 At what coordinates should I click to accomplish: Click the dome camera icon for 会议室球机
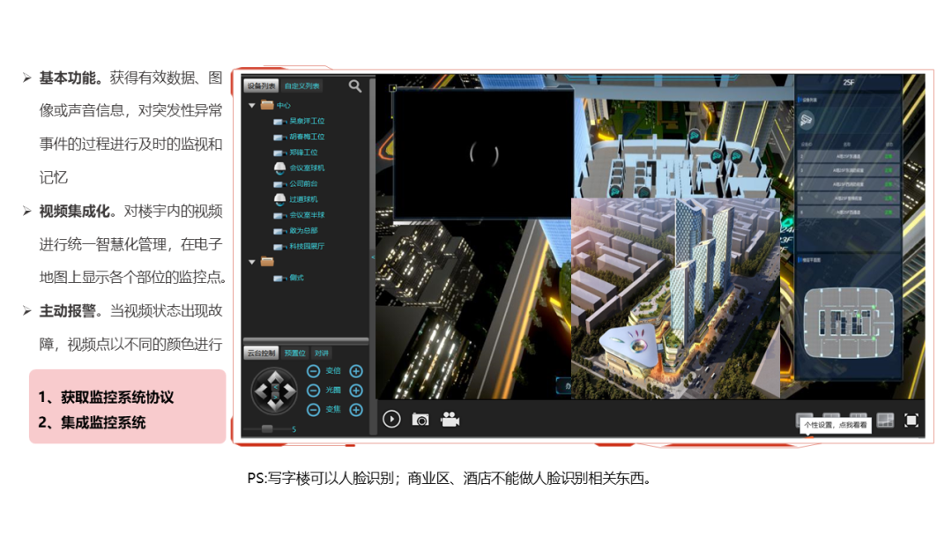coord(280,167)
